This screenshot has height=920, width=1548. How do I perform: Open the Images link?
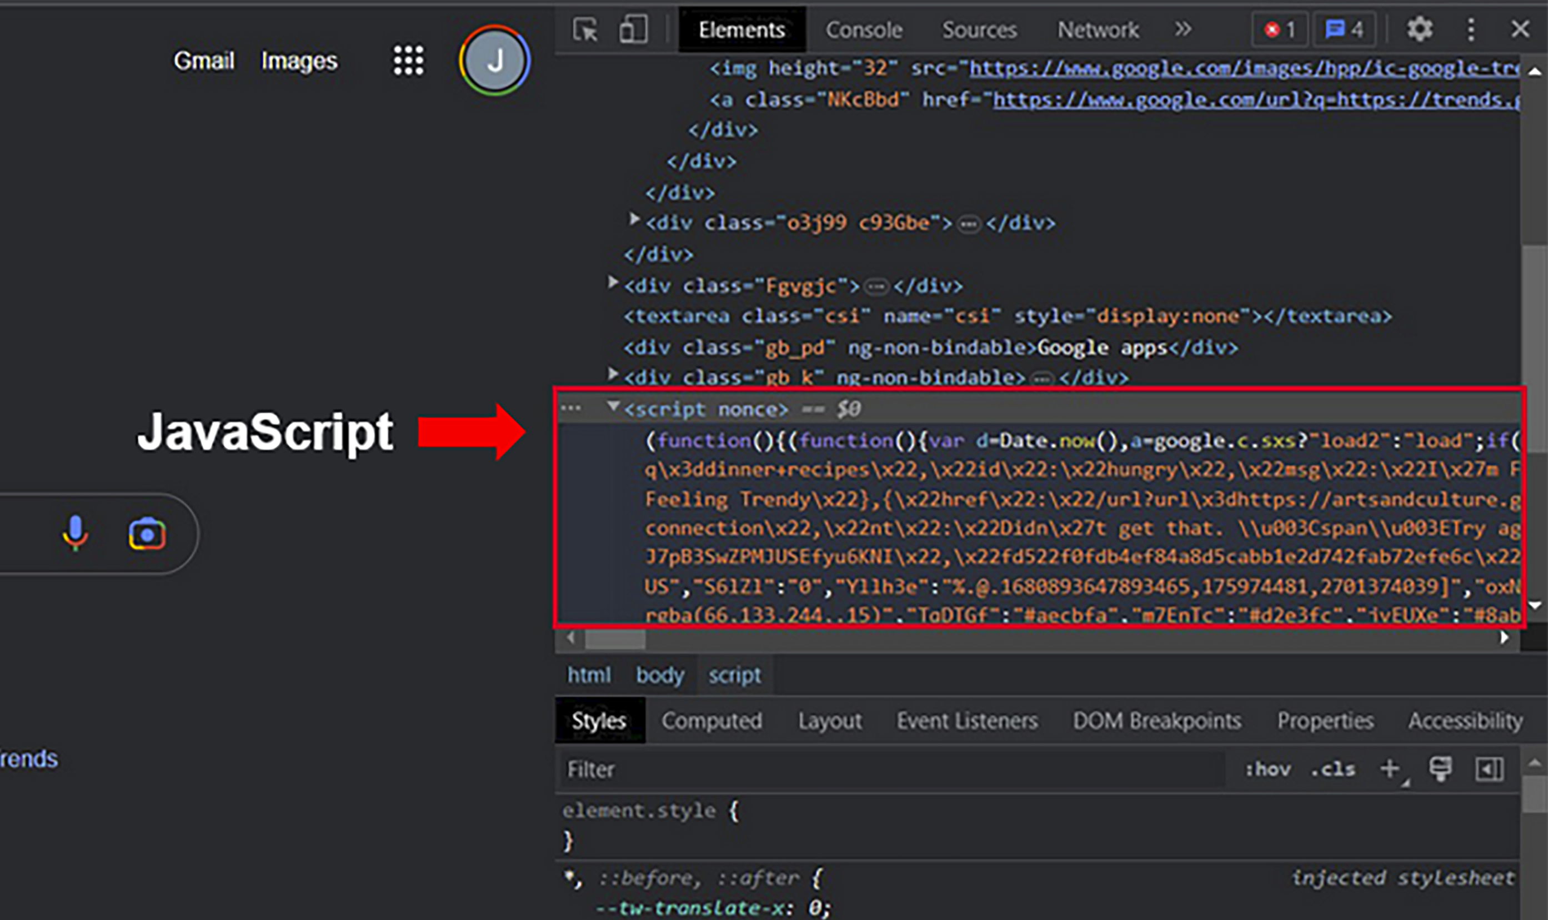[299, 60]
